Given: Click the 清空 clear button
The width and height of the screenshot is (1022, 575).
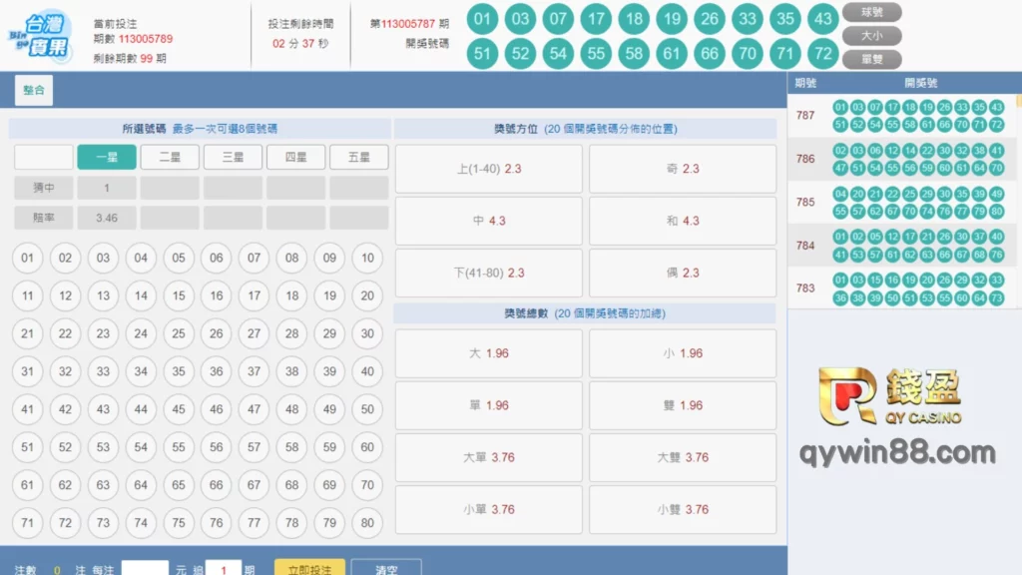Looking at the screenshot, I should (x=387, y=569).
